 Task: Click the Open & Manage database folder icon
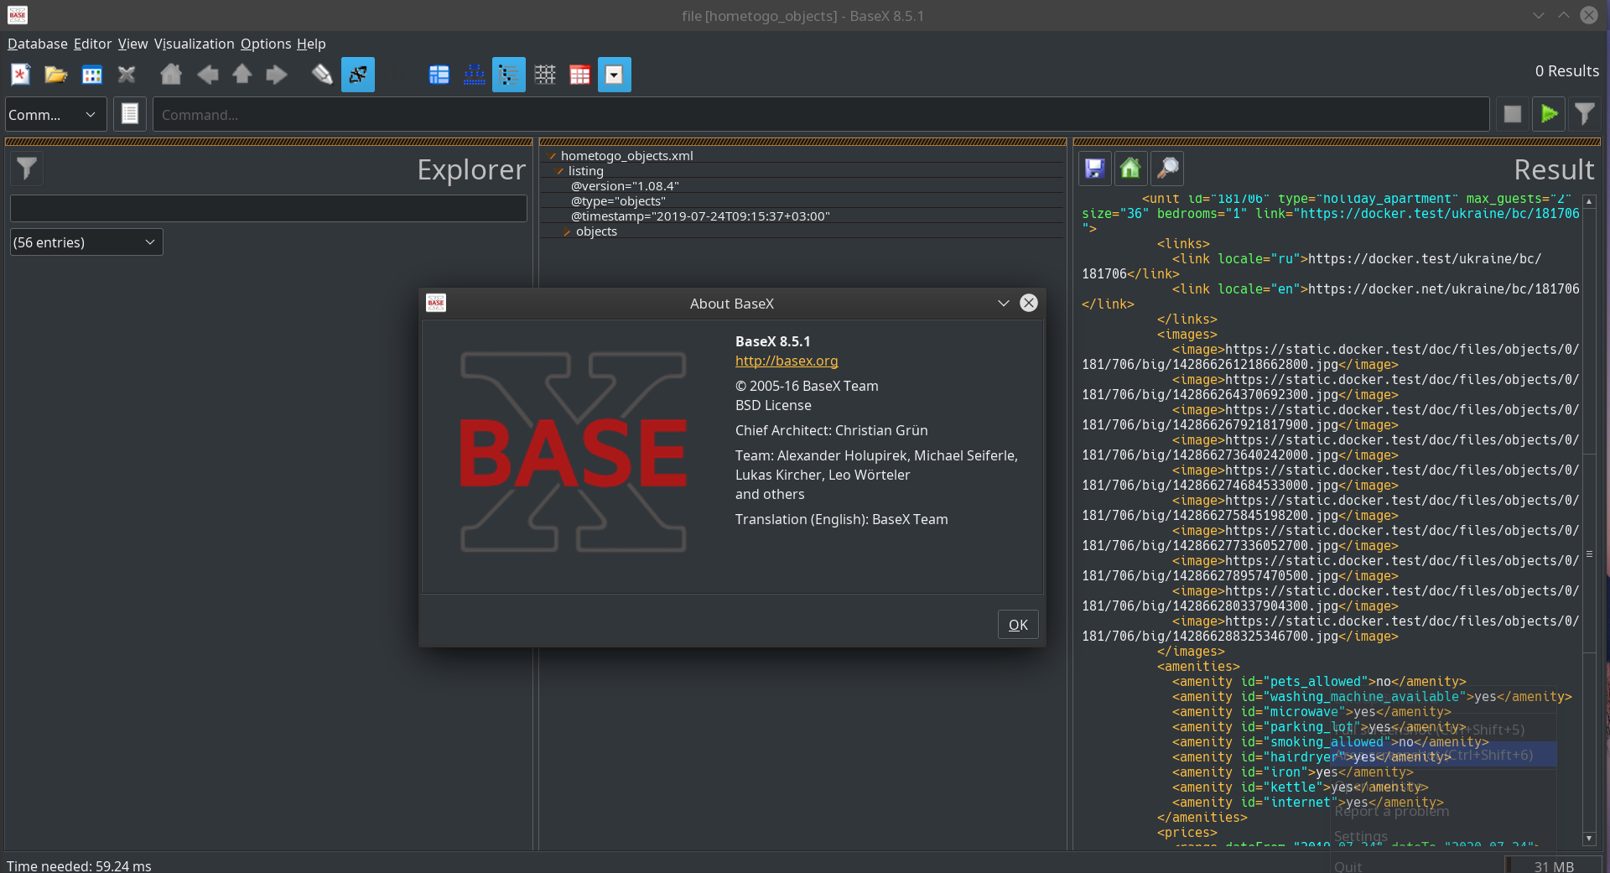tap(56, 75)
